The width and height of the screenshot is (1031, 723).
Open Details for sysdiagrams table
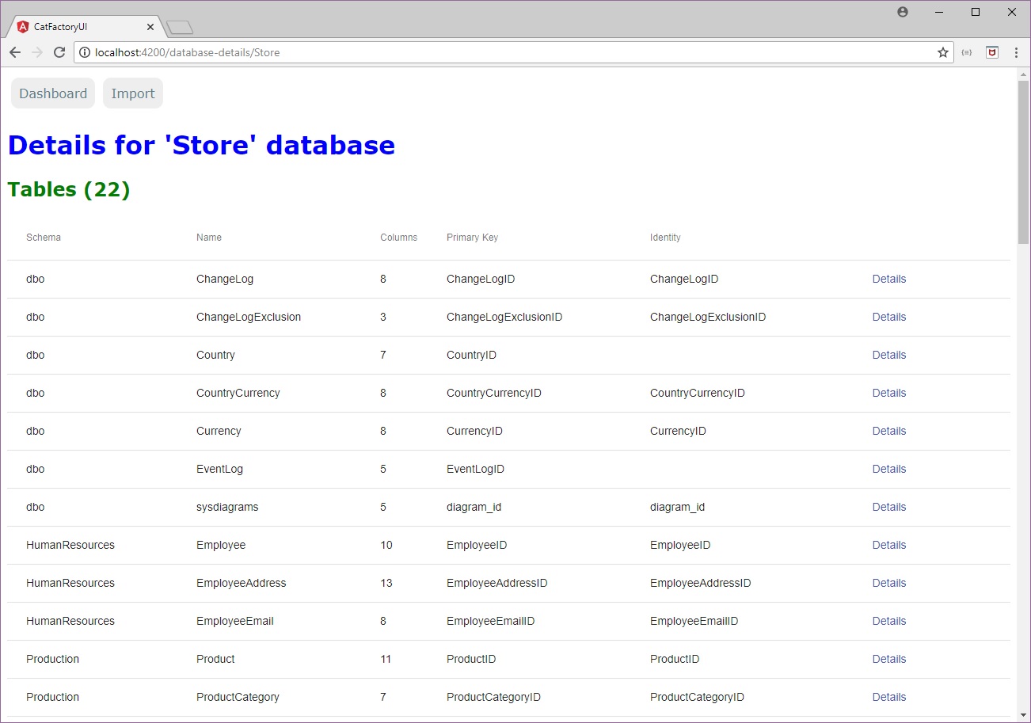pyautogui.click(x=888, y=507)
